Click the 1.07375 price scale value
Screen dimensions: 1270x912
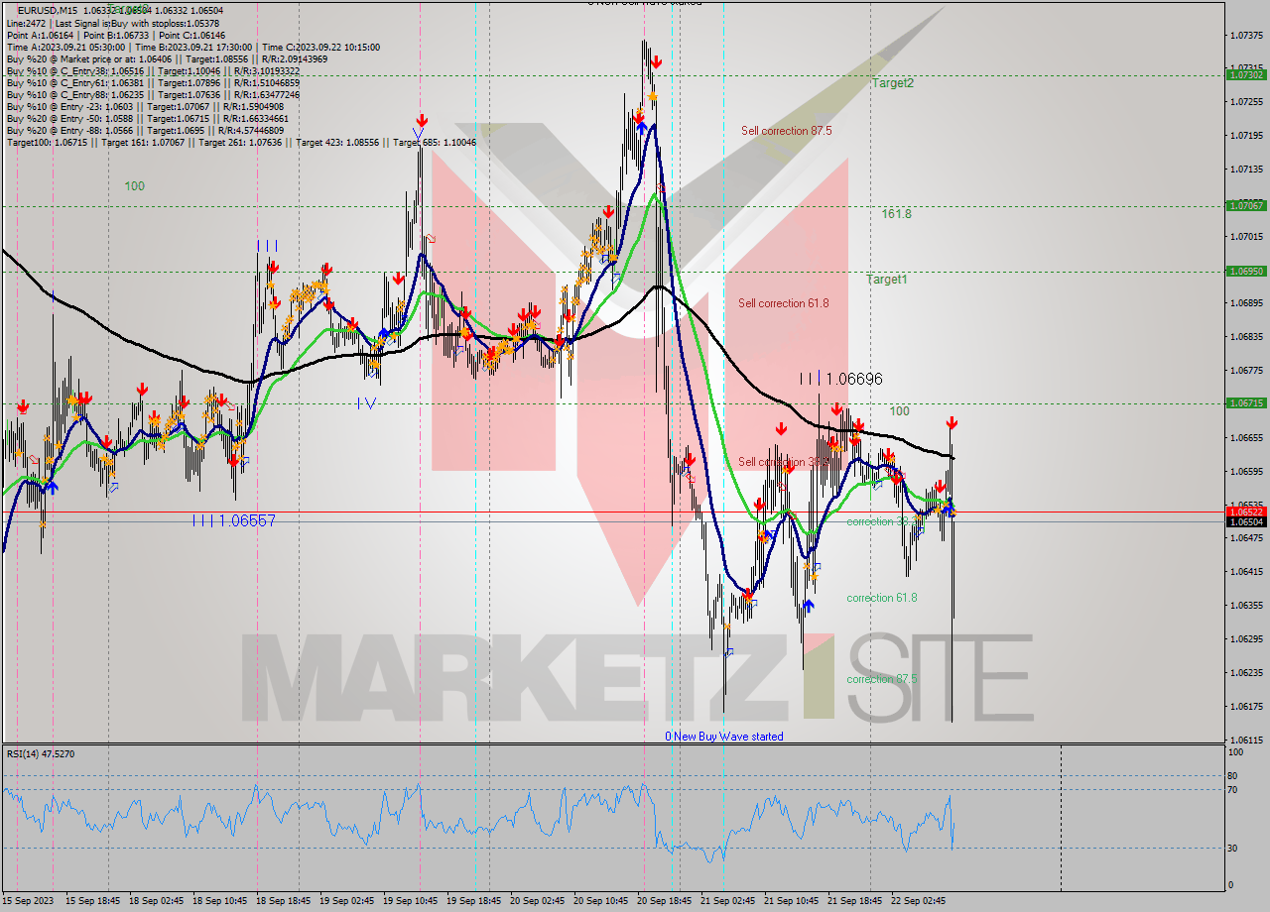[x=1246, y=35]
